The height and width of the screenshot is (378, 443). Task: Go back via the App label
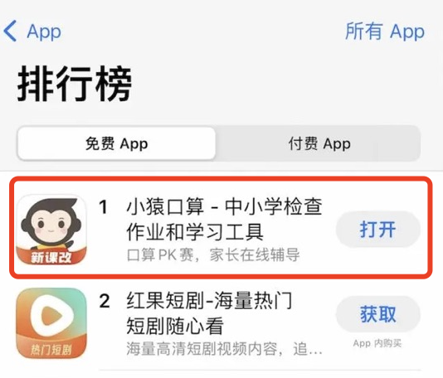(x=44, y=31)
